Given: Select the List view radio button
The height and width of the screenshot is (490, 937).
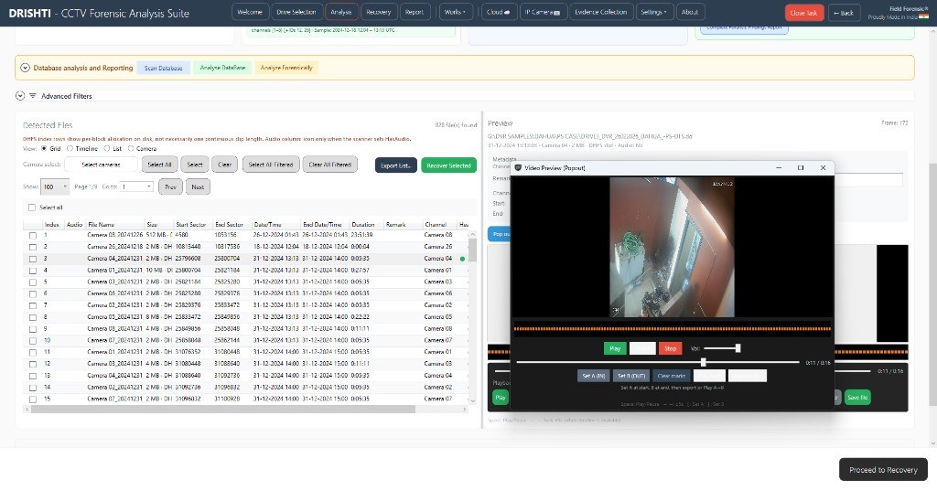Looking at the screenshot, I should (107, 149).
